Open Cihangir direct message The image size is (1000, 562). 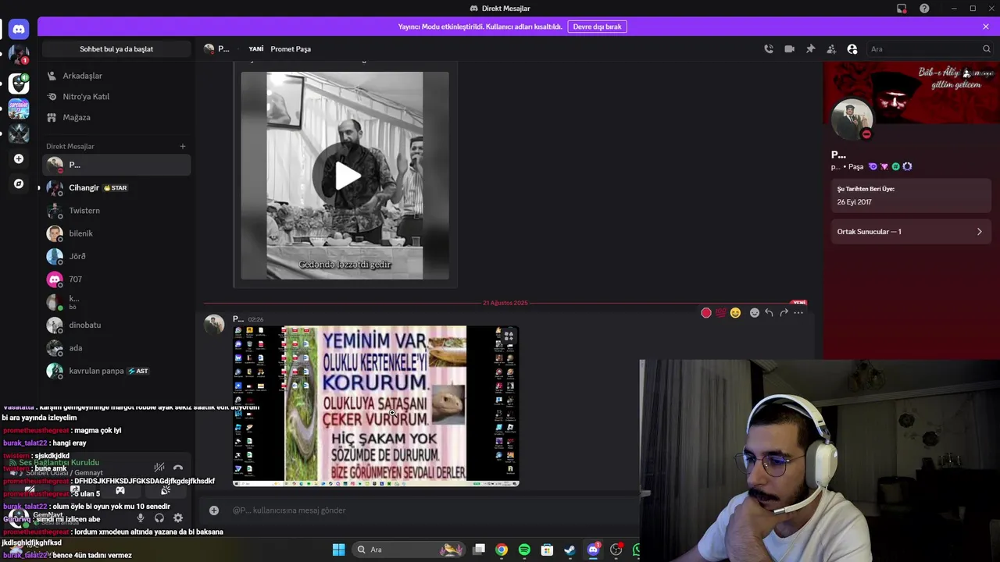coord(116,187)
